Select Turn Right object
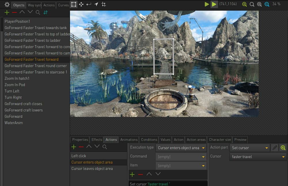Screen dimensions: 288x186 click(x=36, y=98)
